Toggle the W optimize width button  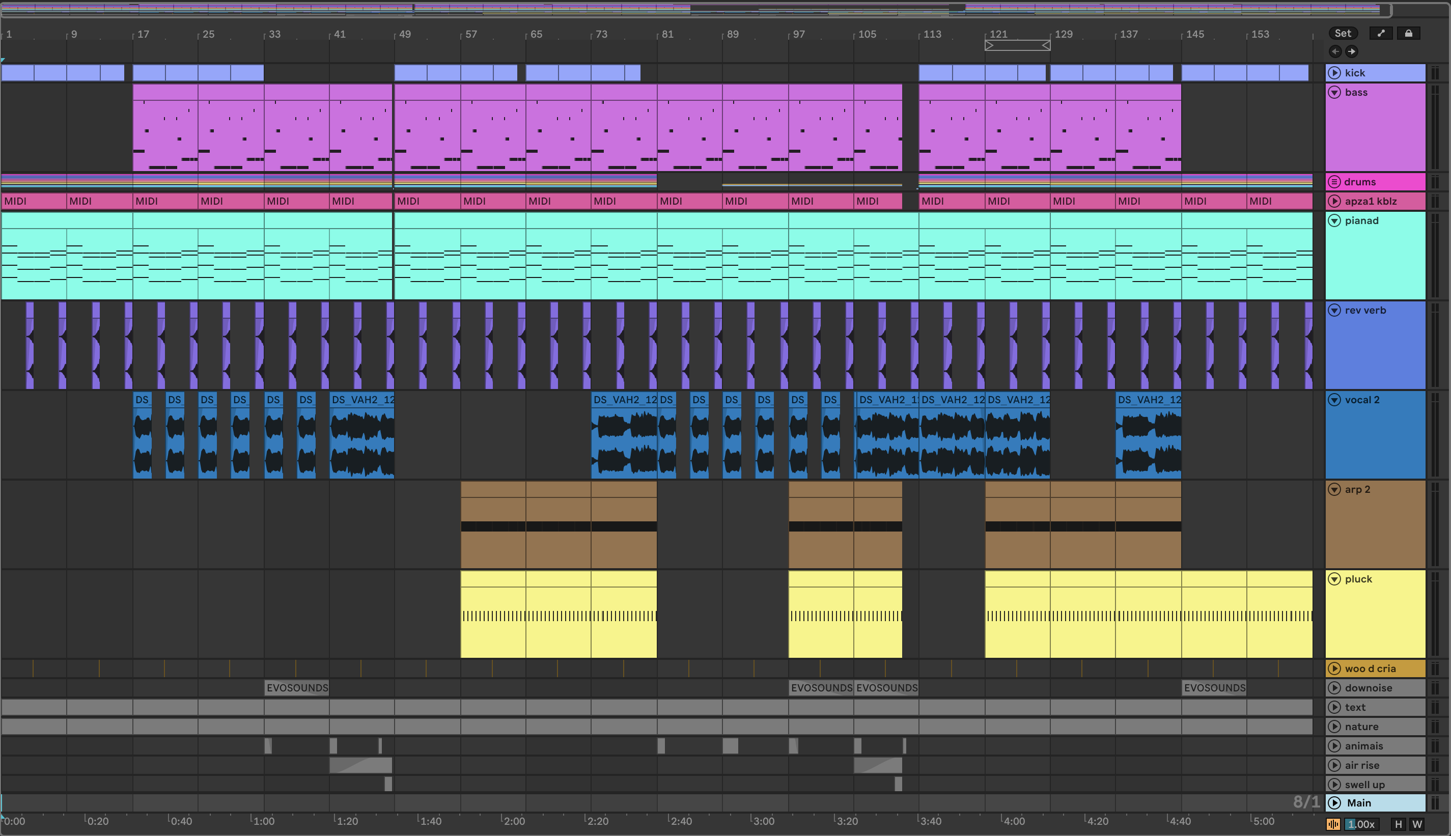(x=1417, y=824)
